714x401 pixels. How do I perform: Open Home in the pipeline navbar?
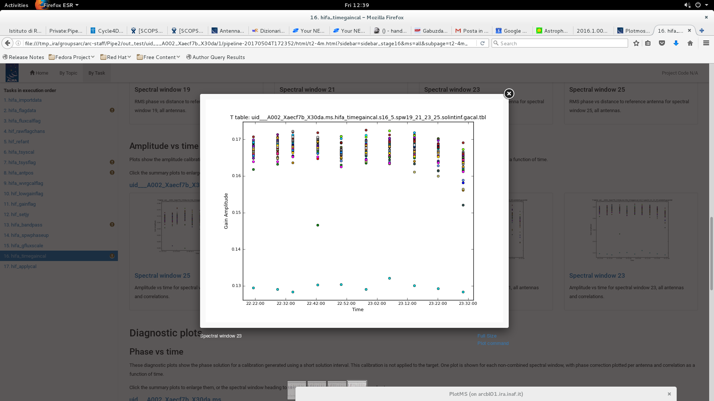(x=39, y=73)
